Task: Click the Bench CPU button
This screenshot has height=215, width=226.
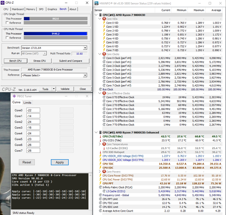Action: pos(15,61)
